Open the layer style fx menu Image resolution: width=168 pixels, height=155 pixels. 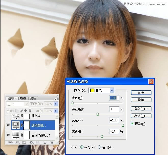pos(17,142)
